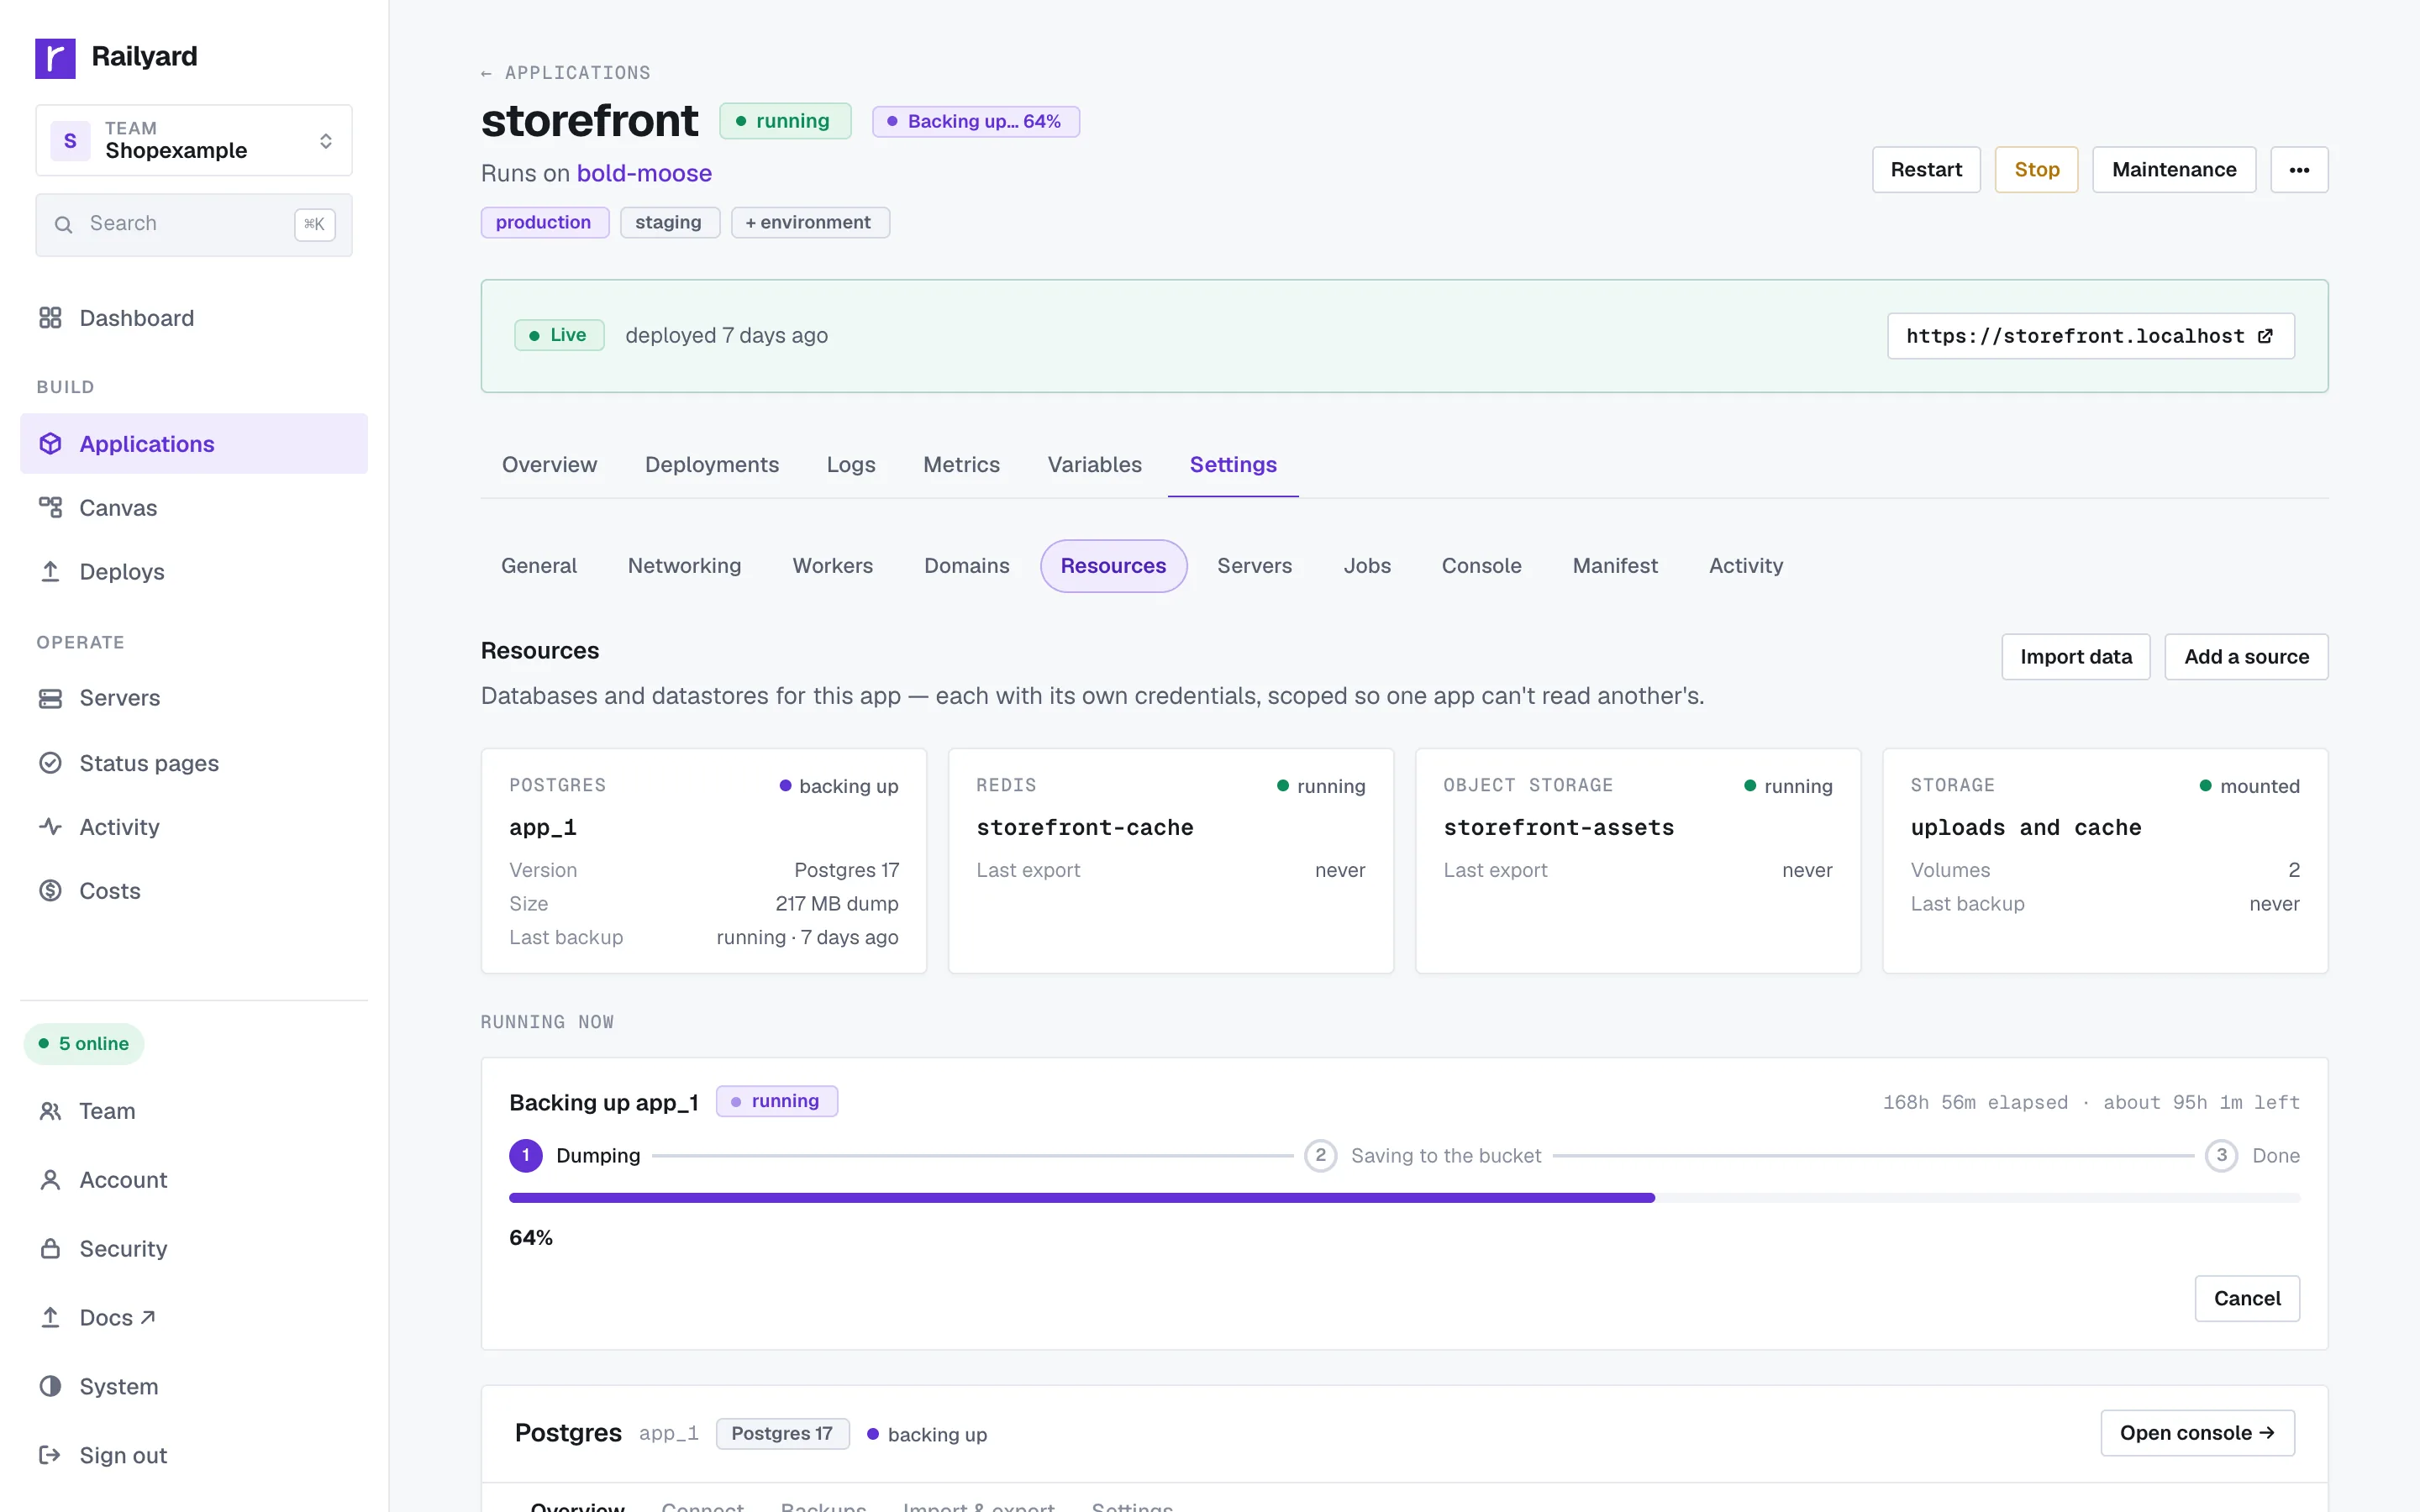Screen dimensions: 2420x1512
Task: Select the Postgres app_1 resource card
Action: [x=704, y=861]
